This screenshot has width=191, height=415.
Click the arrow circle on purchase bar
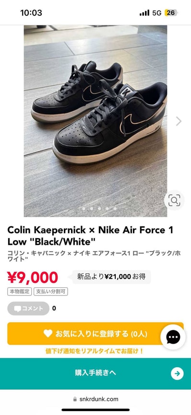[177, 374]
